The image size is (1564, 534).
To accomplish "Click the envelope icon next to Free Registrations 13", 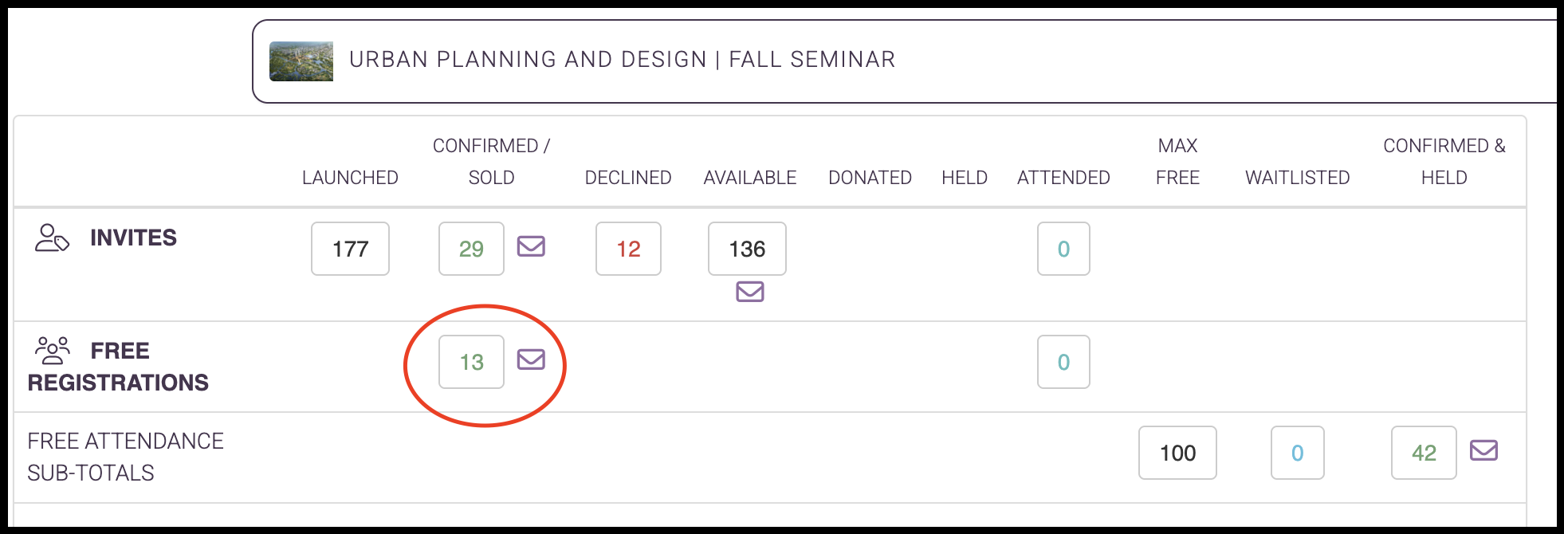I will pyautogui.click(x=531, y=359).
